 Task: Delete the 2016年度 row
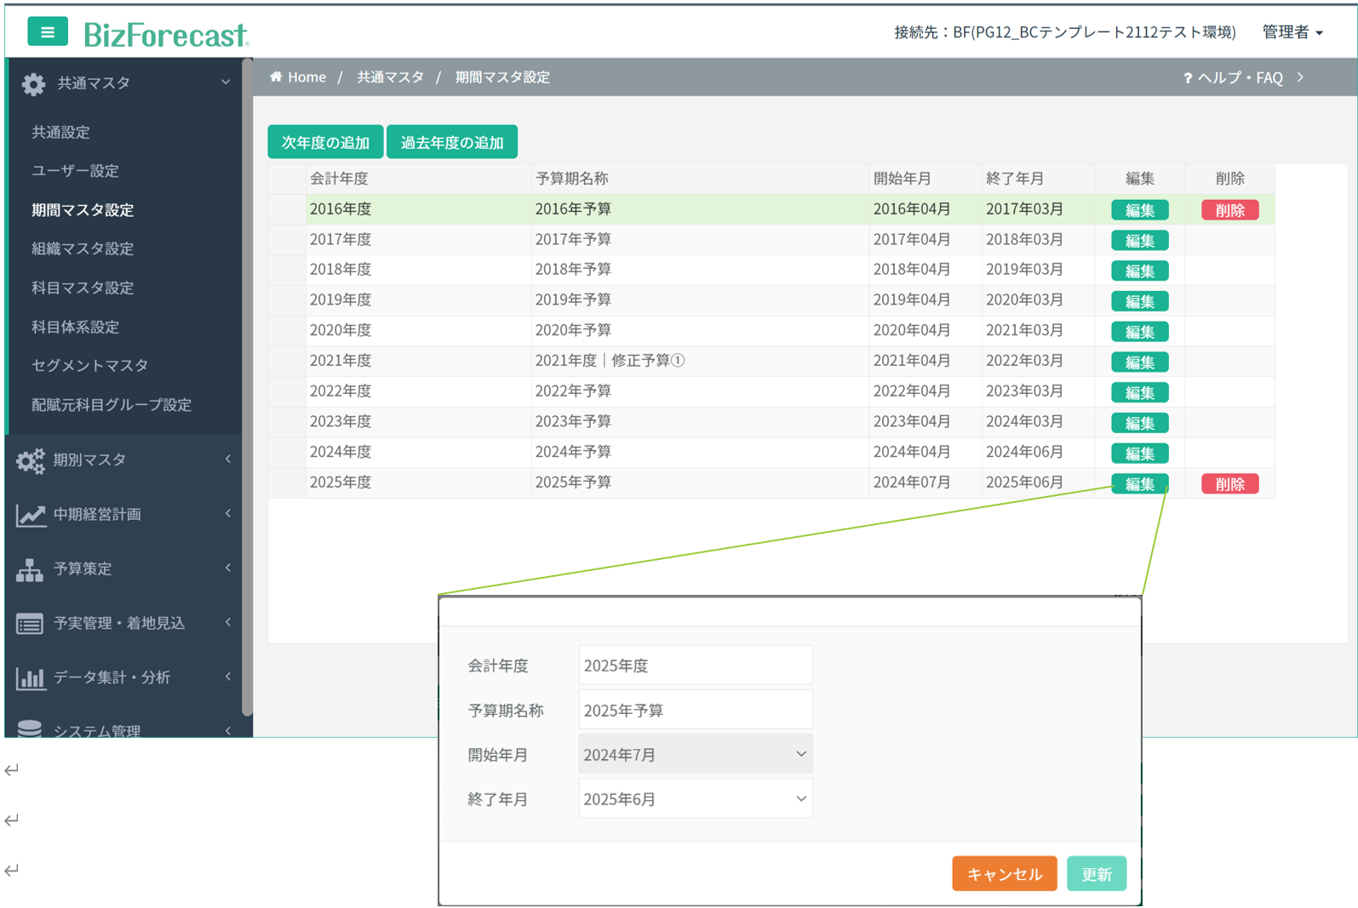point(1229,210)
